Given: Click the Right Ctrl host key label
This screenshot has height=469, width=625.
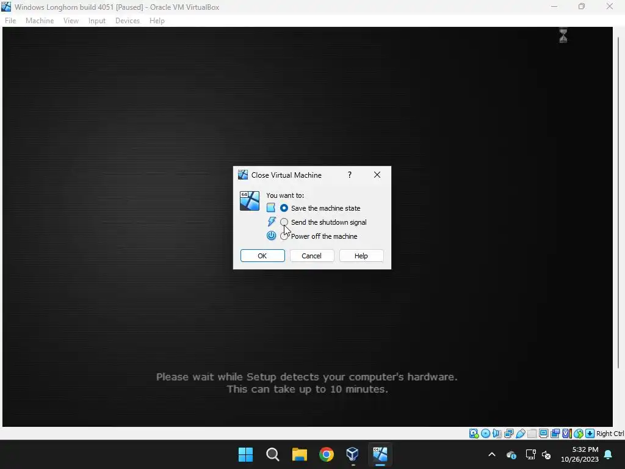Looking at the screenshot, I should [610, 434].
